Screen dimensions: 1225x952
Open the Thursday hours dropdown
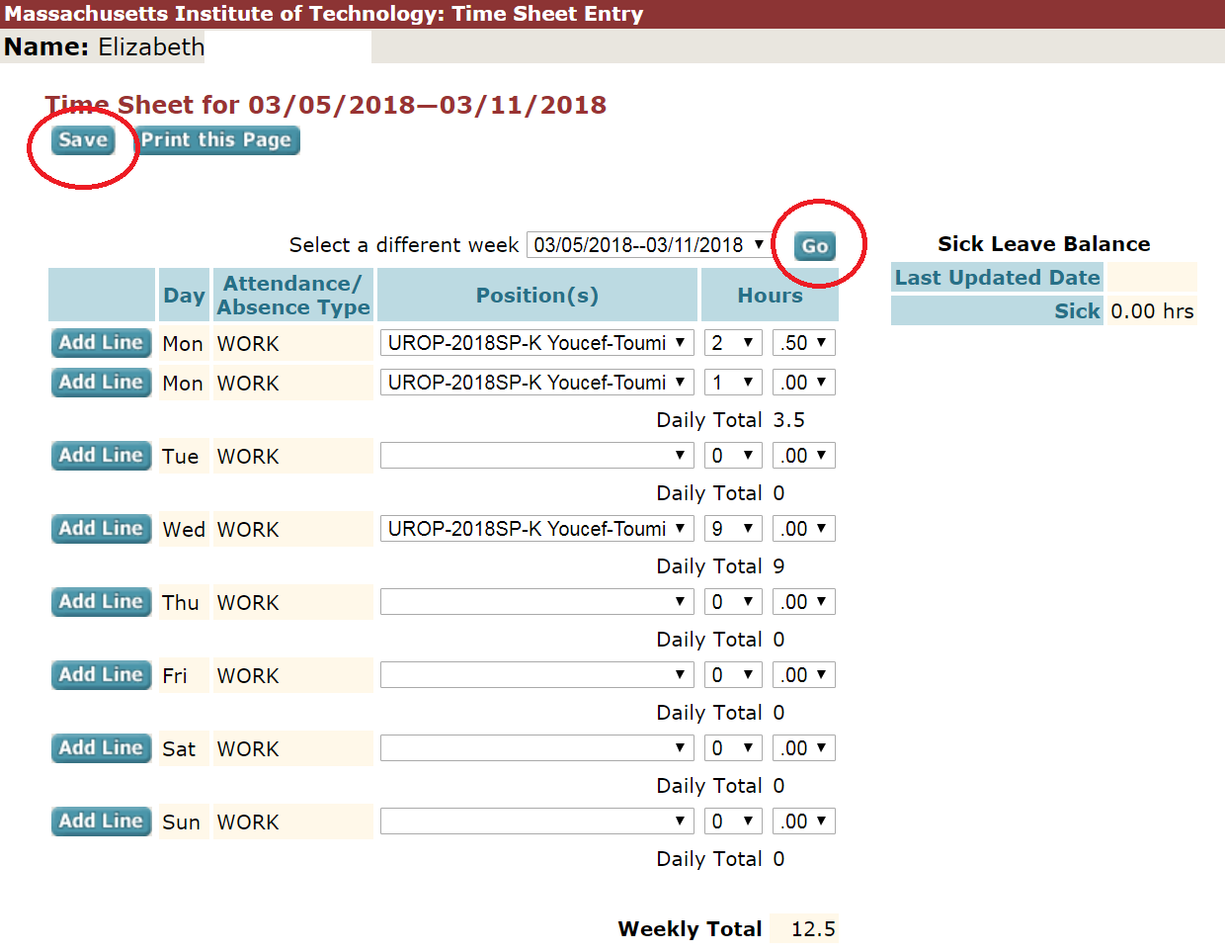(733, 602)
